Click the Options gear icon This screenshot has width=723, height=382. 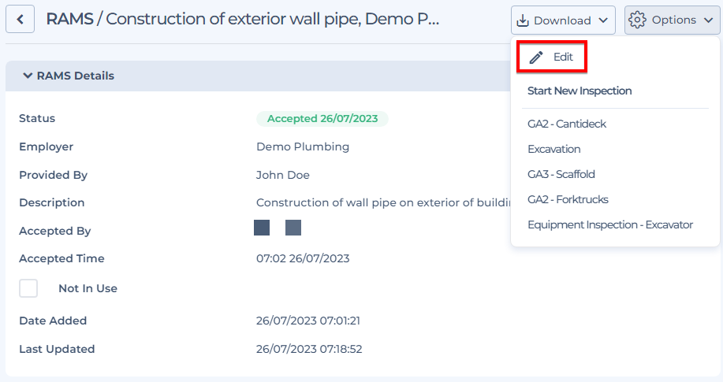coord(637,20)
